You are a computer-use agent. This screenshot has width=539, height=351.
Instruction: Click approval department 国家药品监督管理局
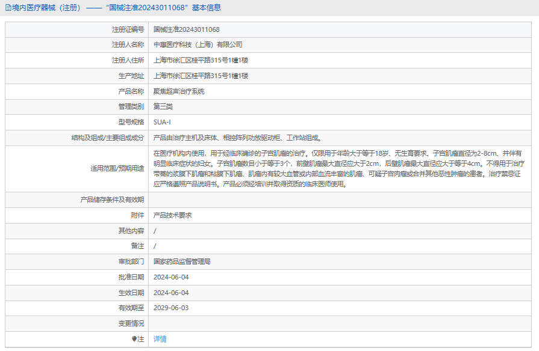182,261
